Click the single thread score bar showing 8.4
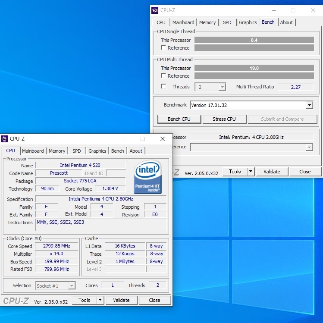This screenshot has width=323, height=323. click(x=254, y=40)
